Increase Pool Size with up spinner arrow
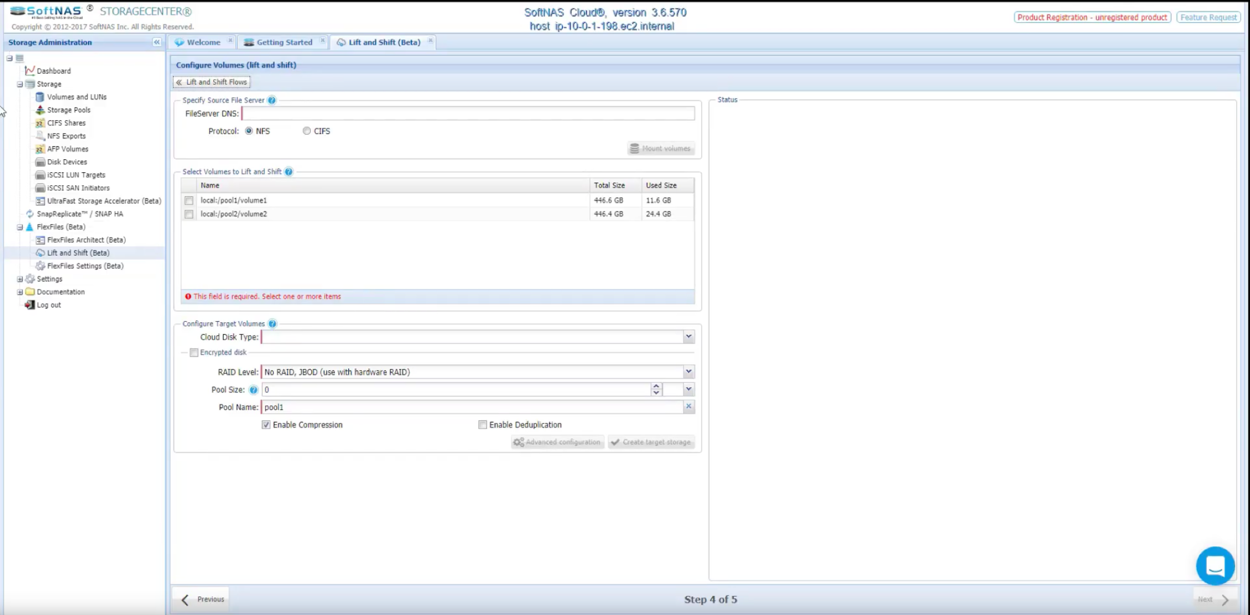This screenshot has height=615, width=1250. pos(656,386)
